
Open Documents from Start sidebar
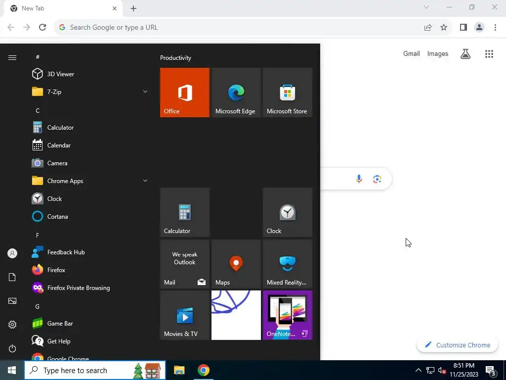tap(12, 277)
